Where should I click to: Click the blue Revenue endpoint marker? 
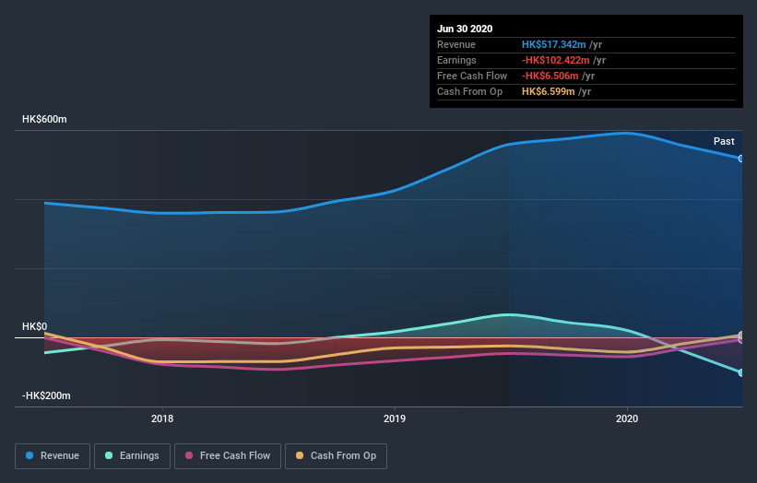click(x=741, y=159)
